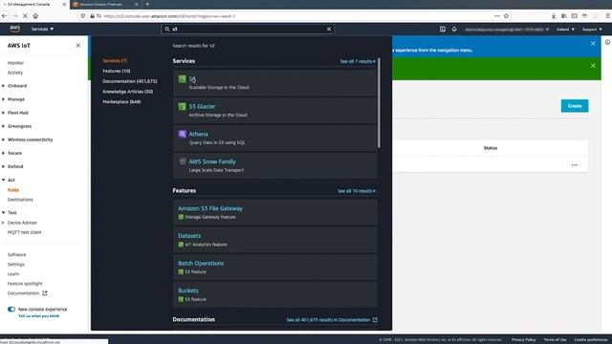612x344 pixels.
Task: Open the Support dropdown menu
Action: point(592,30)
